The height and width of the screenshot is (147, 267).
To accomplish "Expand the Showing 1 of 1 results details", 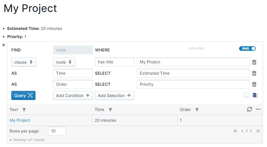I will pyautogui.click(x=11, y=140).
